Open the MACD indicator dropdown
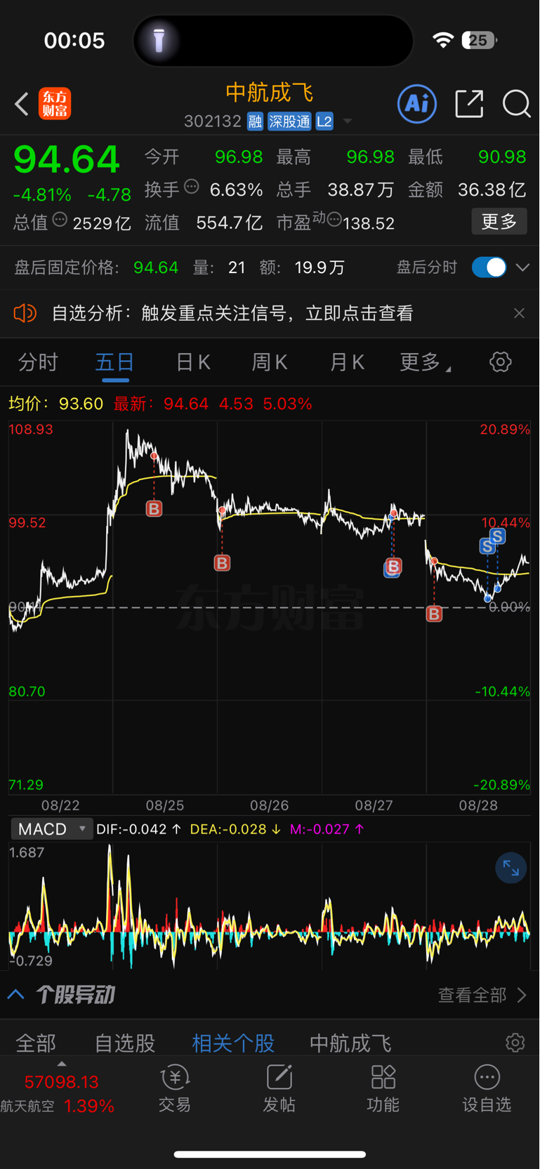Image resolution: width=540 pixels, height=1169 pixels. point(52,829)
